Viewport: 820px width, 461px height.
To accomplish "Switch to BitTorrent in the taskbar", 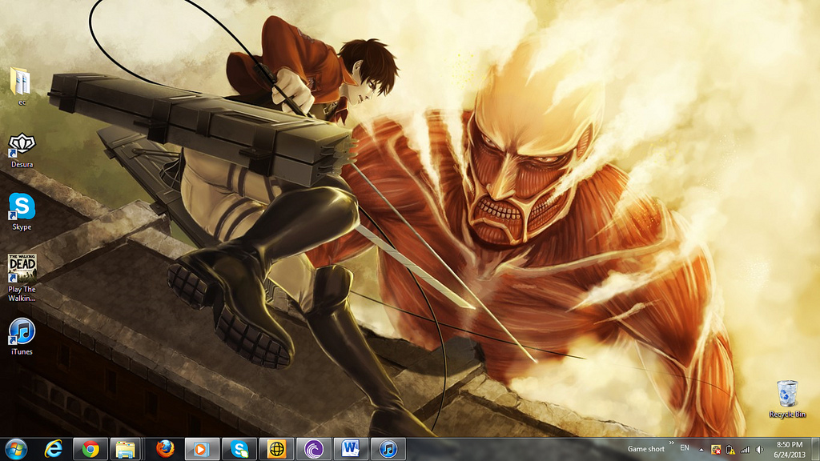I will point(314,449).
